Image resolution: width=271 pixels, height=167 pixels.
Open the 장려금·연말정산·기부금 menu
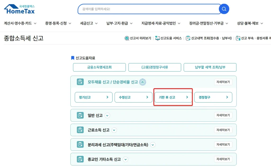click(x=209, y=23)
